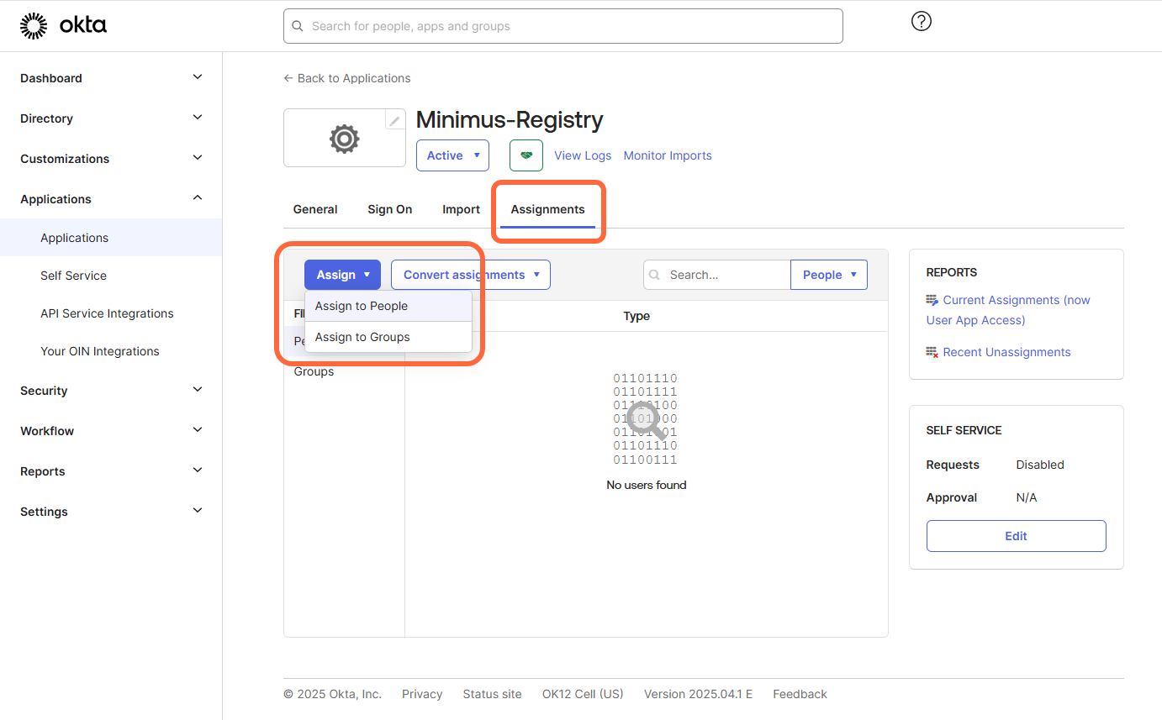Click the Self Service Edit button
The height and width of the screenshot is (720, 1162).
coord(1017,536)
